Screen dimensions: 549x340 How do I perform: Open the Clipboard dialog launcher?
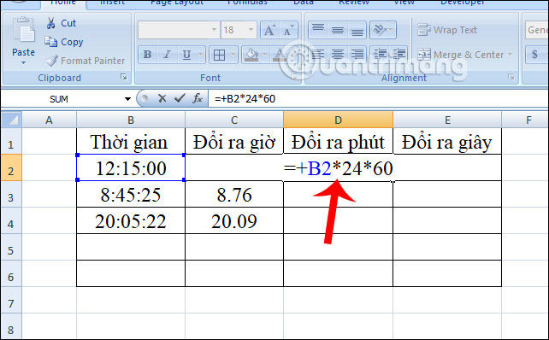point(124,77)
